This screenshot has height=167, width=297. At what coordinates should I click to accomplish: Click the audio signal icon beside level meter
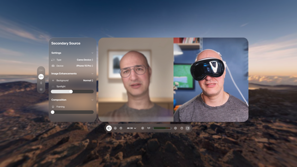(149, 128)
